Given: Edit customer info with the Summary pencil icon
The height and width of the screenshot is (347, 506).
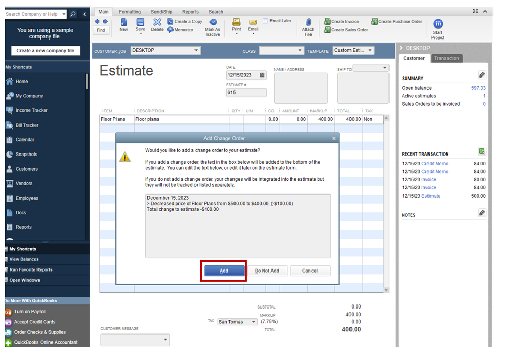Looking at the screenshot, I should [x=482, y=75].
